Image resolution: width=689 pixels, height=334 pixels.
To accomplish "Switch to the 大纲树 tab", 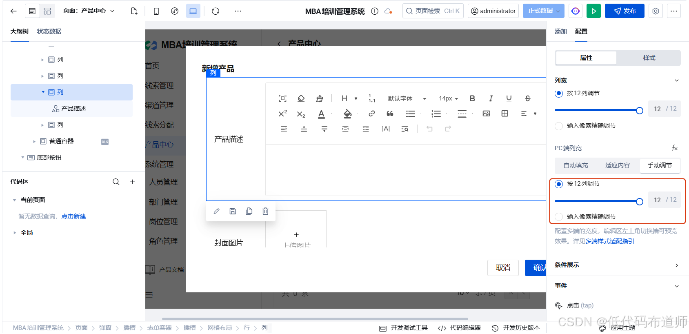I will click(x=20, y=31).
